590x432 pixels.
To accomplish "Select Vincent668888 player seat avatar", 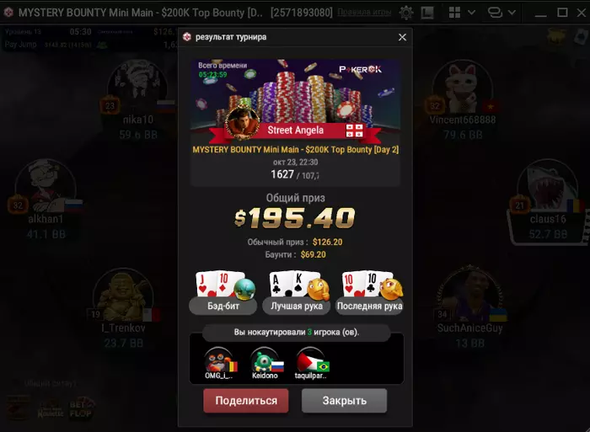I will point(463,87).
